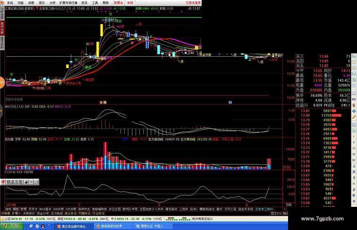Select the 狙击手系统 template tab
The height and width of the screenshot is (230, 357).
point(246,209)
